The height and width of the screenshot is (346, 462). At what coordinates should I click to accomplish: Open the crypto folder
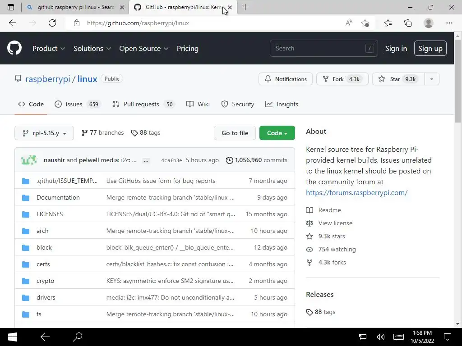click(x=46, y=281)
